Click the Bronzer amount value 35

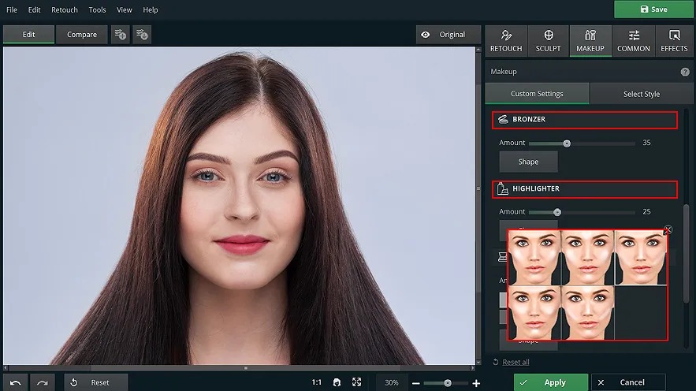tap(646, 143)
